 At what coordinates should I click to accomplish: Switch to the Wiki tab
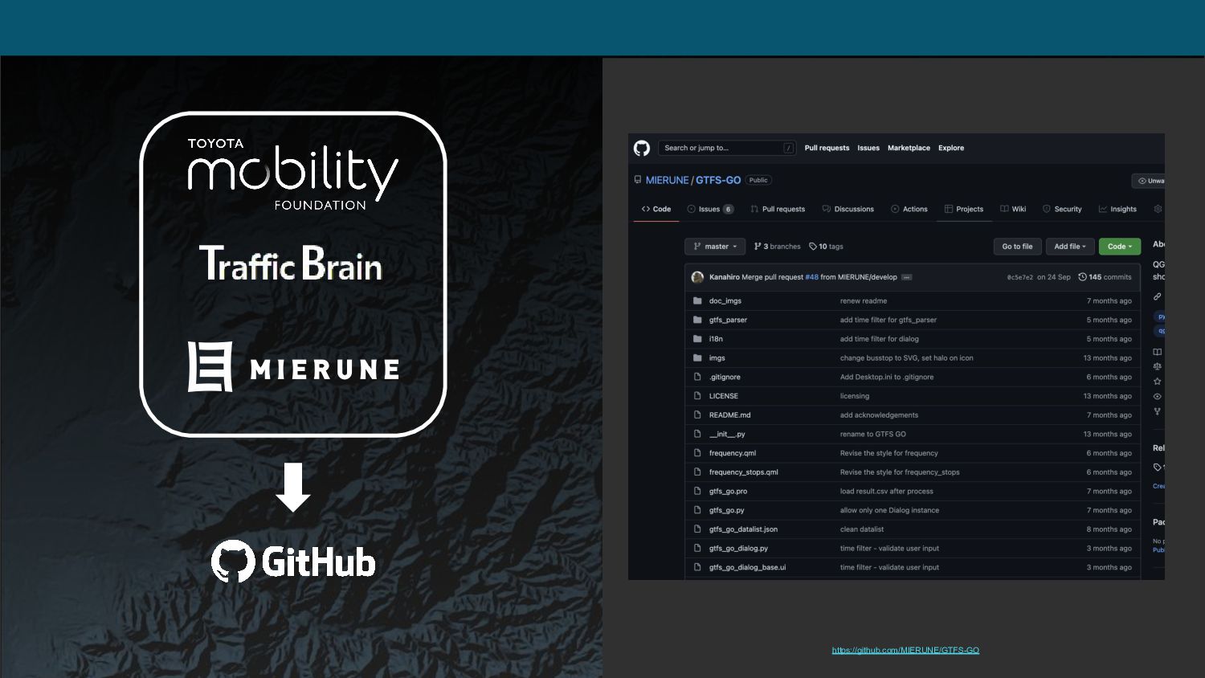pyautogui.click(x=1013, y=209)
